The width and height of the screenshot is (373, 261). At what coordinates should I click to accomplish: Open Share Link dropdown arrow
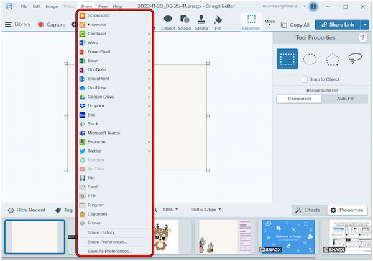365,25
